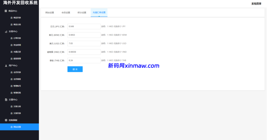Click the note '1 HKD 兑换多少 VND'
The height and width of the screenshot is (140, 267).
pyautogui.click(x=117, y=52)
